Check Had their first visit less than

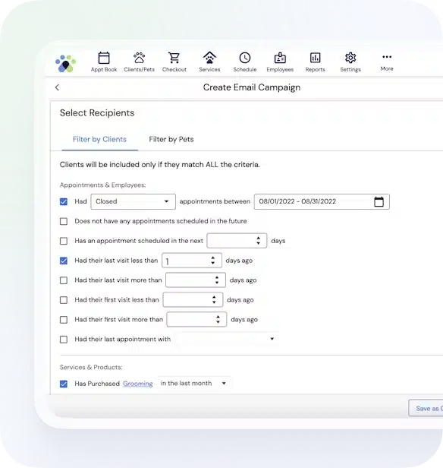coord(64,300)
